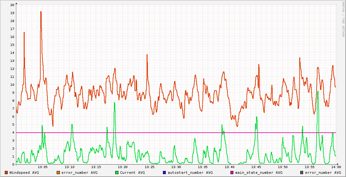Click the magenta main_state_number legend swatch
Viewport: 346px width, 177px height.
pyautogui.click(x=232, y=173)
